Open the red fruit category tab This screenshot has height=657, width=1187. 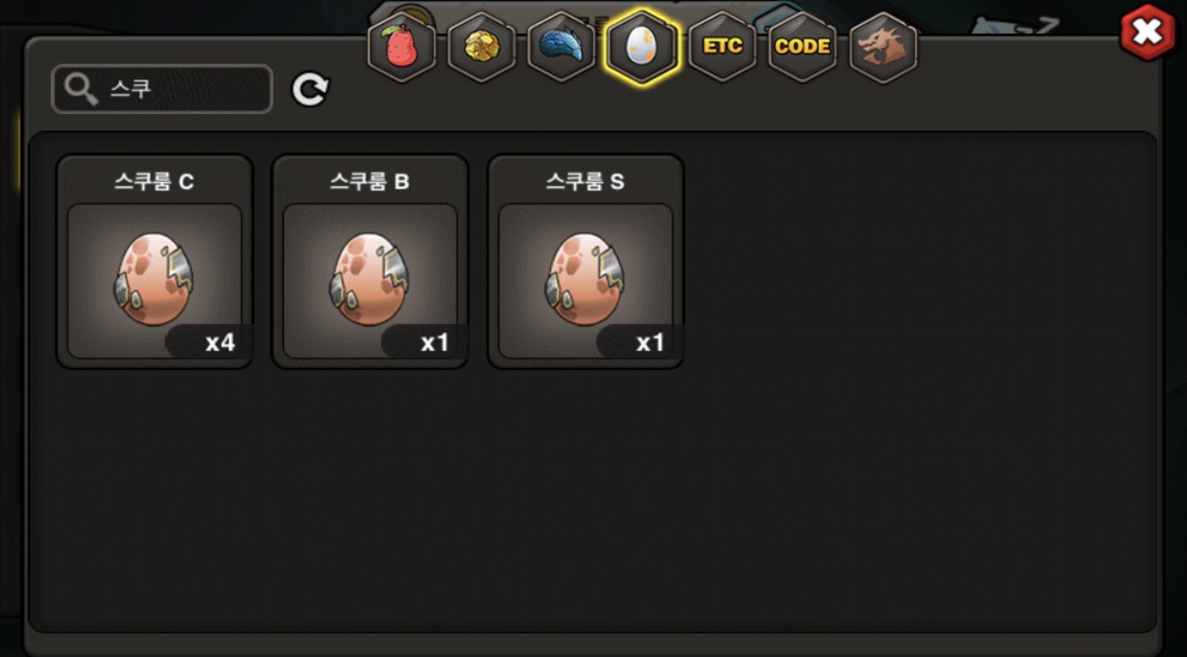[x=401, y=46]
